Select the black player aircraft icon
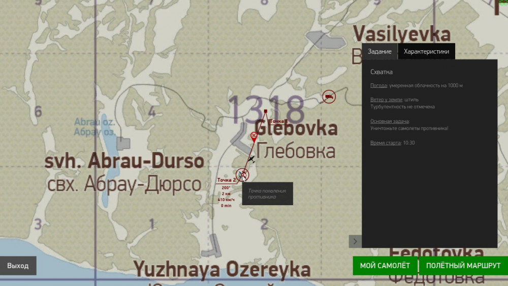 pyautogui.click(x=251, y=159)
